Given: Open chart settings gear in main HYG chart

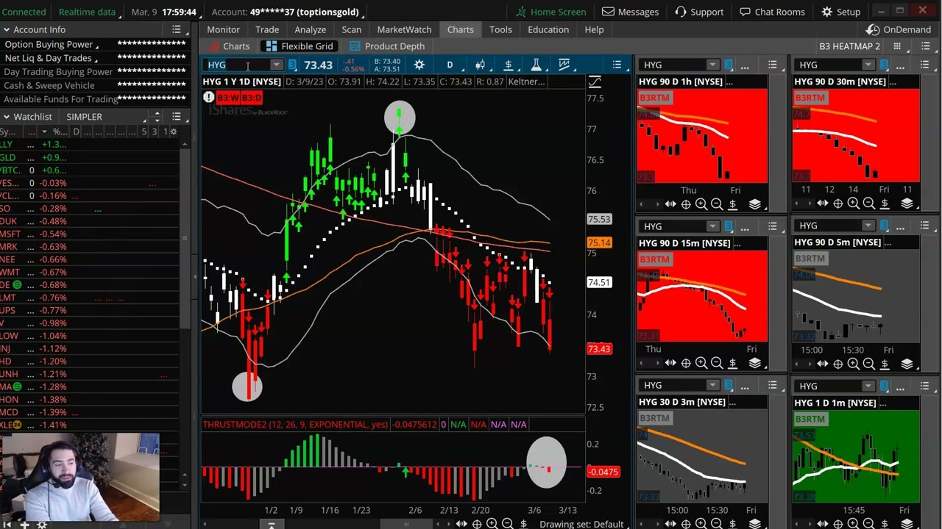Looking at the screenshot, I should 419,65.
